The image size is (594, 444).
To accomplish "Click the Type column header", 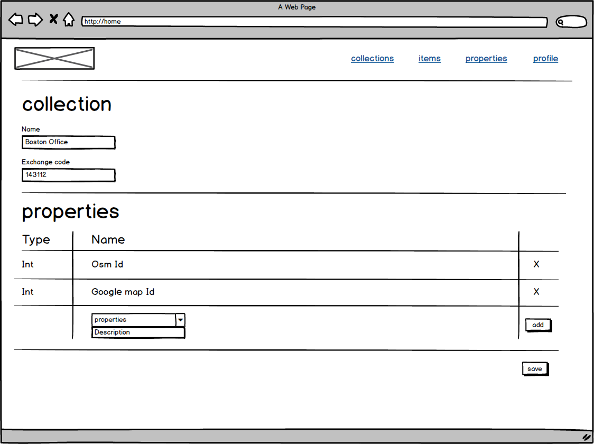I will [36, 240].
